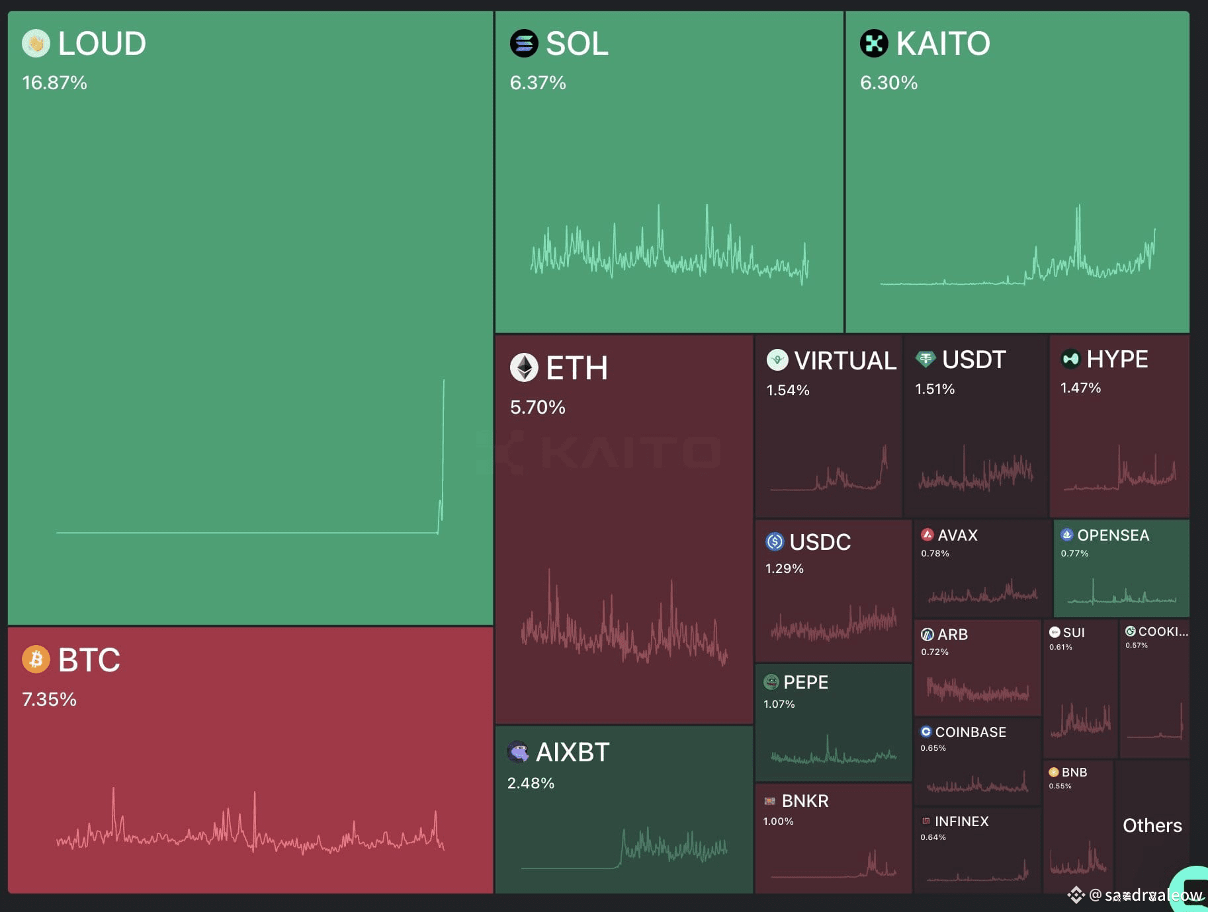The width and height of the screenshot is (1208, 912).
Task: Click the "VIRTUAL" name label
Action: [x=845, y=360]
